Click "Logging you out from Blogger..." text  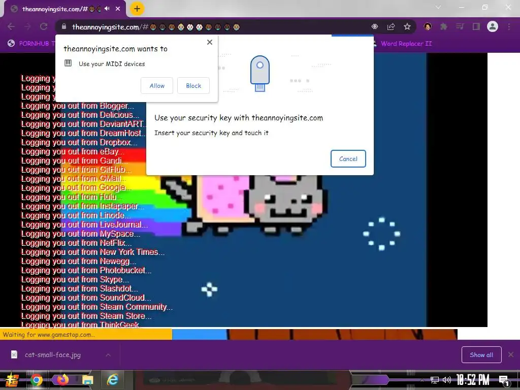coord(78,106)
